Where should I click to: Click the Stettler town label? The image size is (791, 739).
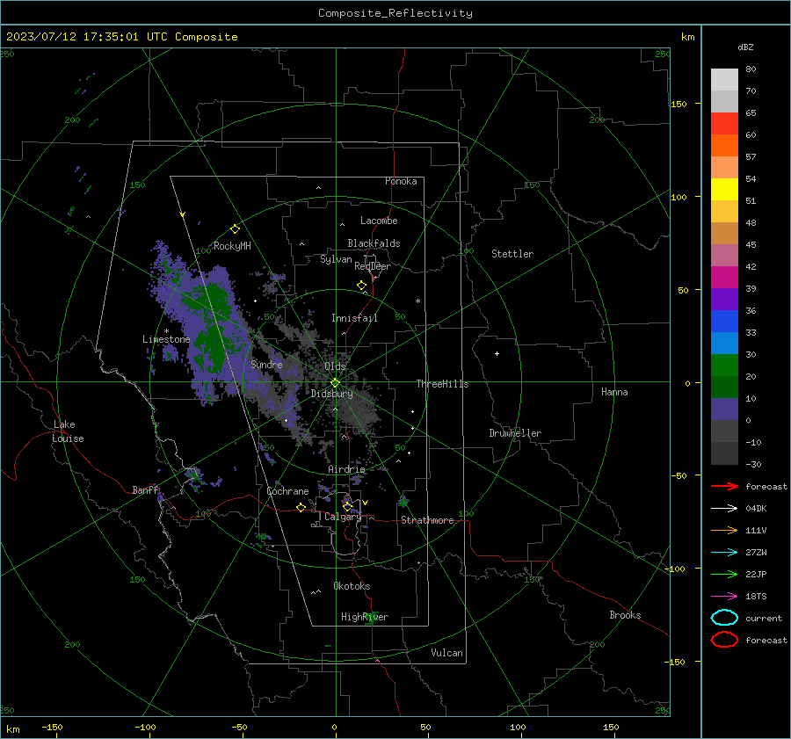point(512,254)
